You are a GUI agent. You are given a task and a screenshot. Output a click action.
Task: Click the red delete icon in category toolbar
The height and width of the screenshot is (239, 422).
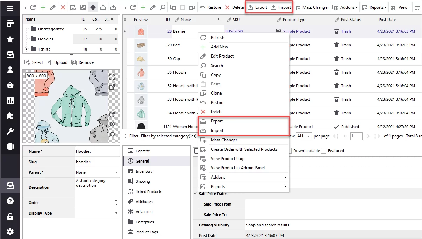click(x=63, y=7)
